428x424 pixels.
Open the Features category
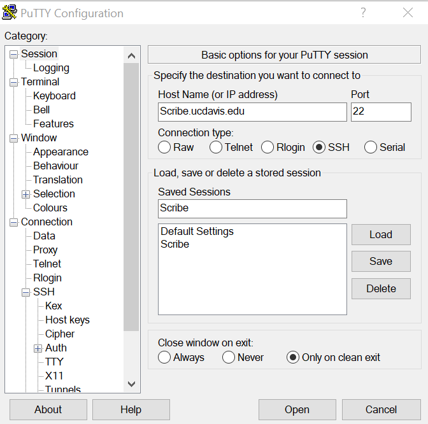point(53,124)
